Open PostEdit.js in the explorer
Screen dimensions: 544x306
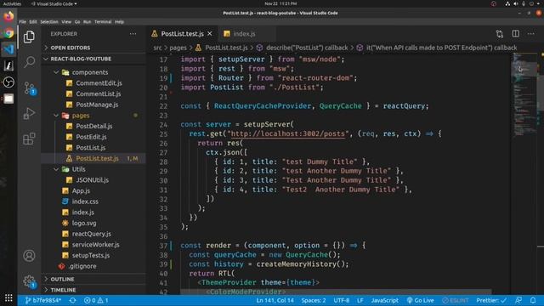(91, 137)
